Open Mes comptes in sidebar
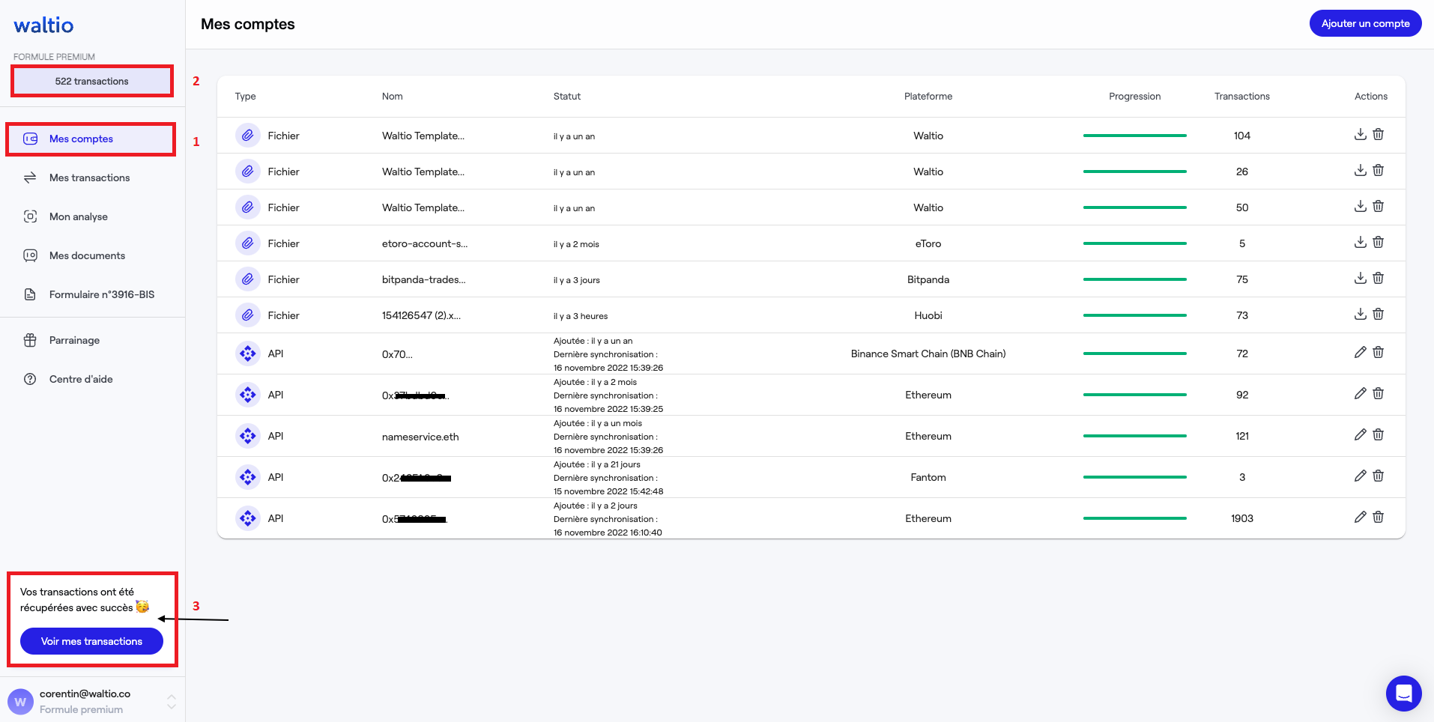This screenshot has width=1434, height=722. [91, 139]
